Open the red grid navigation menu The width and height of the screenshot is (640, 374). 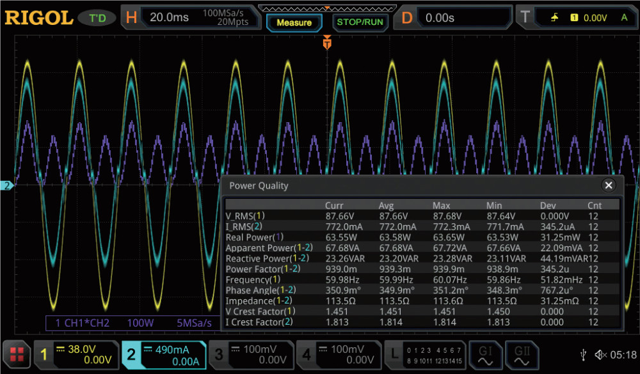pyautogui.click(x=17, y=354)
